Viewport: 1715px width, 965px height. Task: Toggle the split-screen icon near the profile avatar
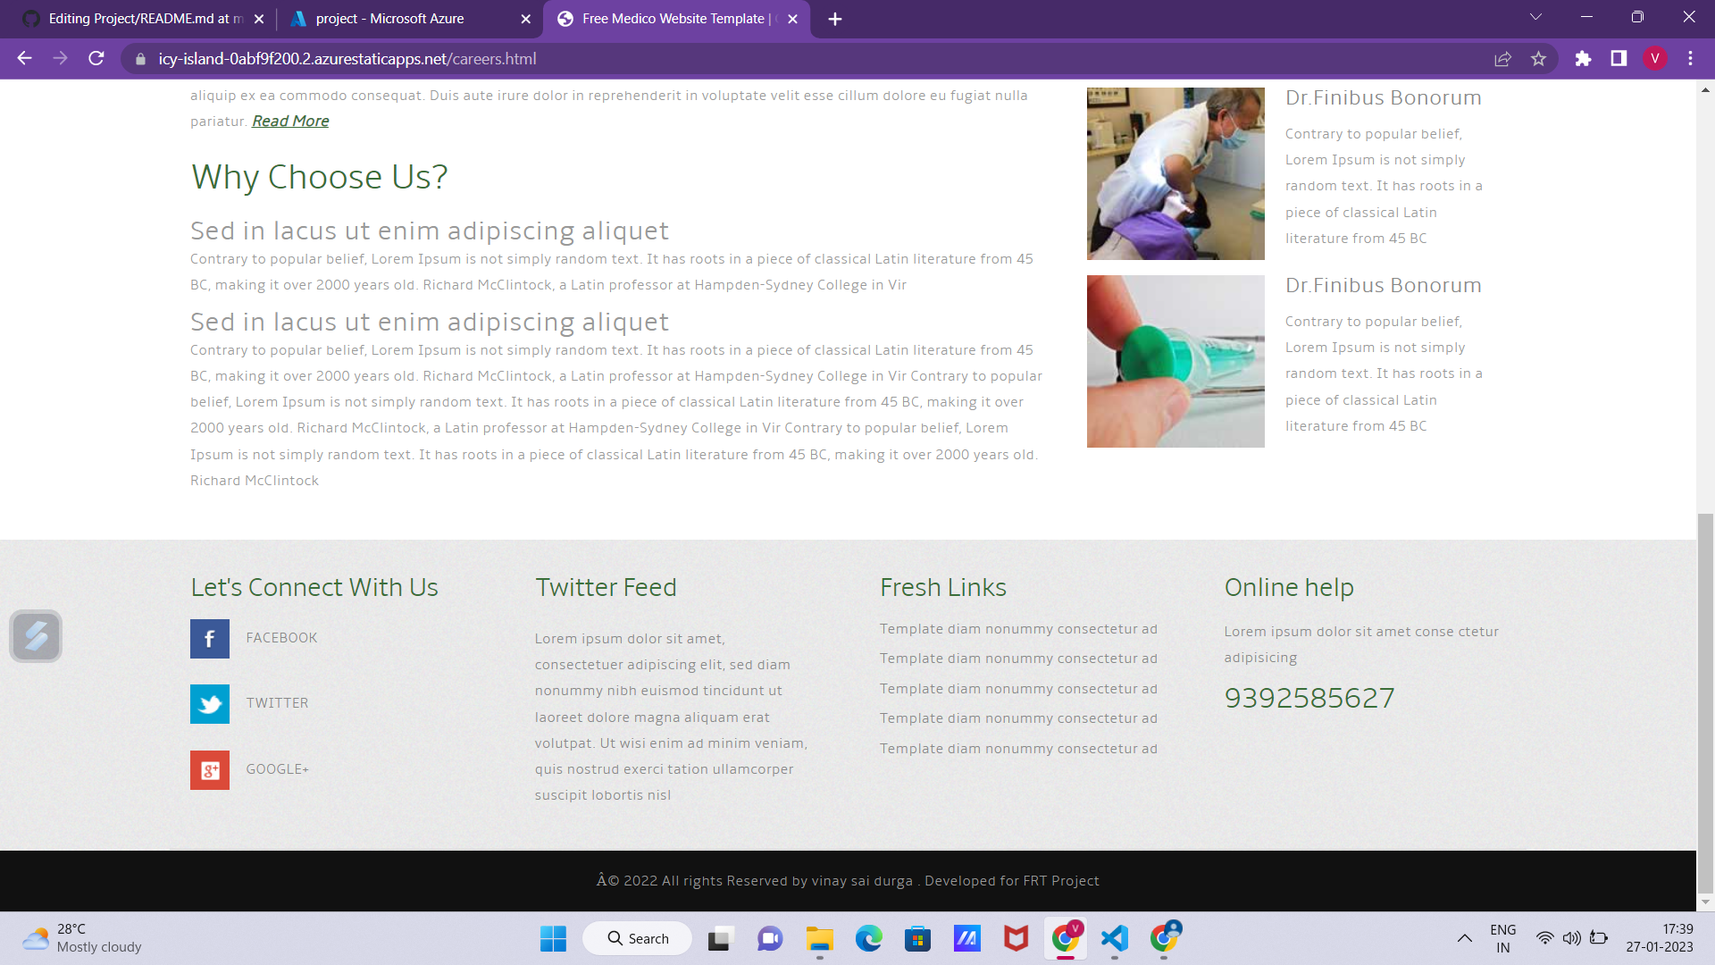1618,58
